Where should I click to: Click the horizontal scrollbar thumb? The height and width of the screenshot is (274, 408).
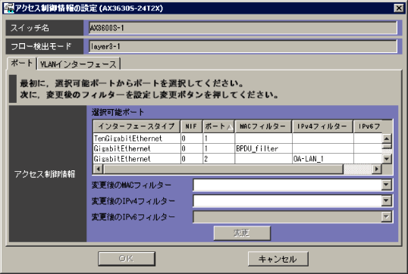coord(223,169)
